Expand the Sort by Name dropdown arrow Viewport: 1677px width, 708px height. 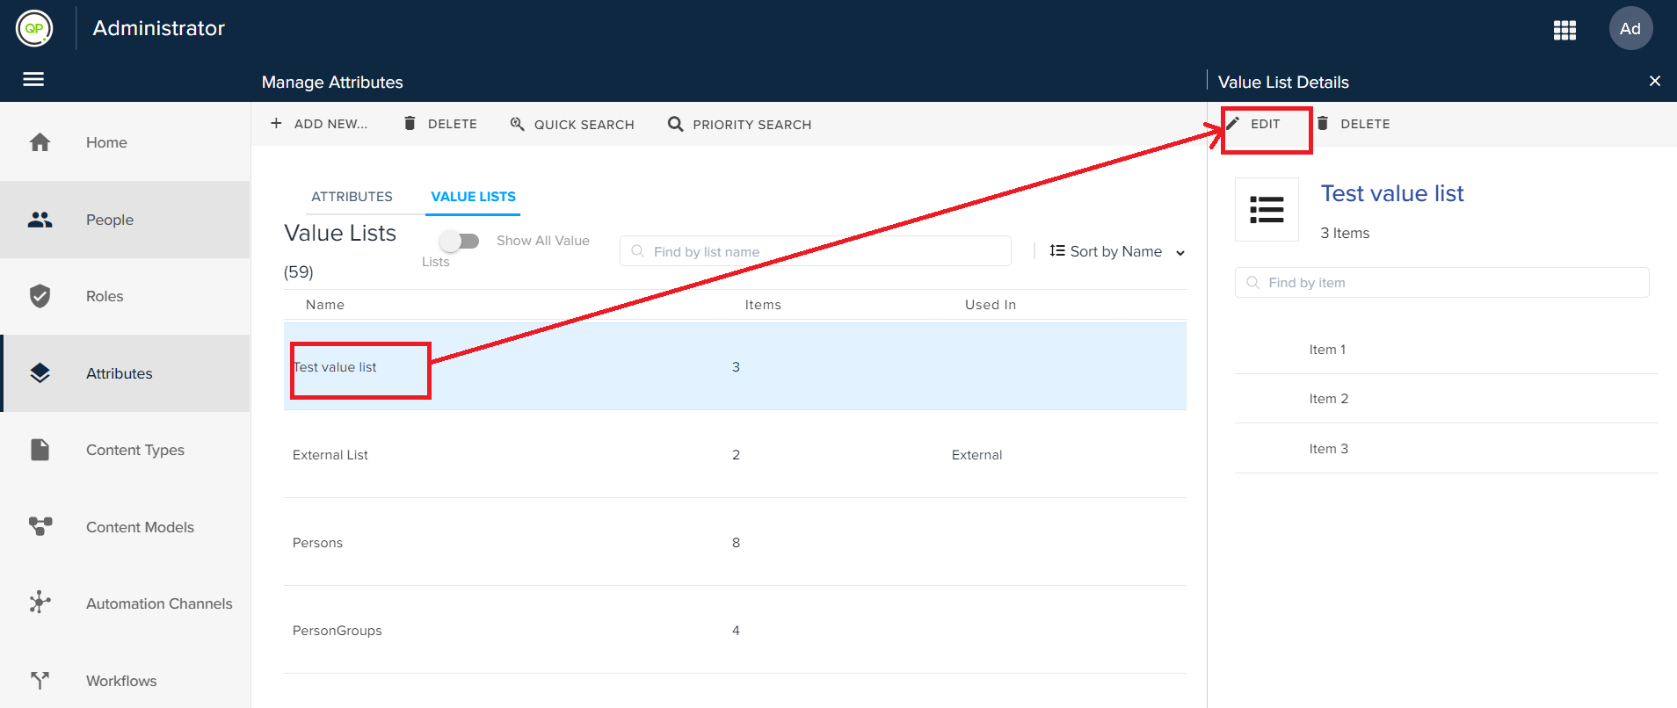click(1180, 253)
